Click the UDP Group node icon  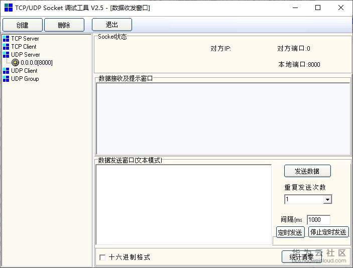click(6, 79)
